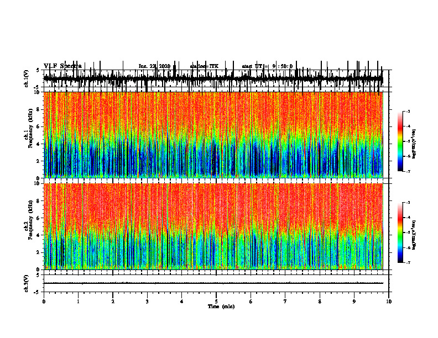This screenshot has width=438, height=338.
Task: Click the ch.3(V) axis label
Action: (26, 283)
